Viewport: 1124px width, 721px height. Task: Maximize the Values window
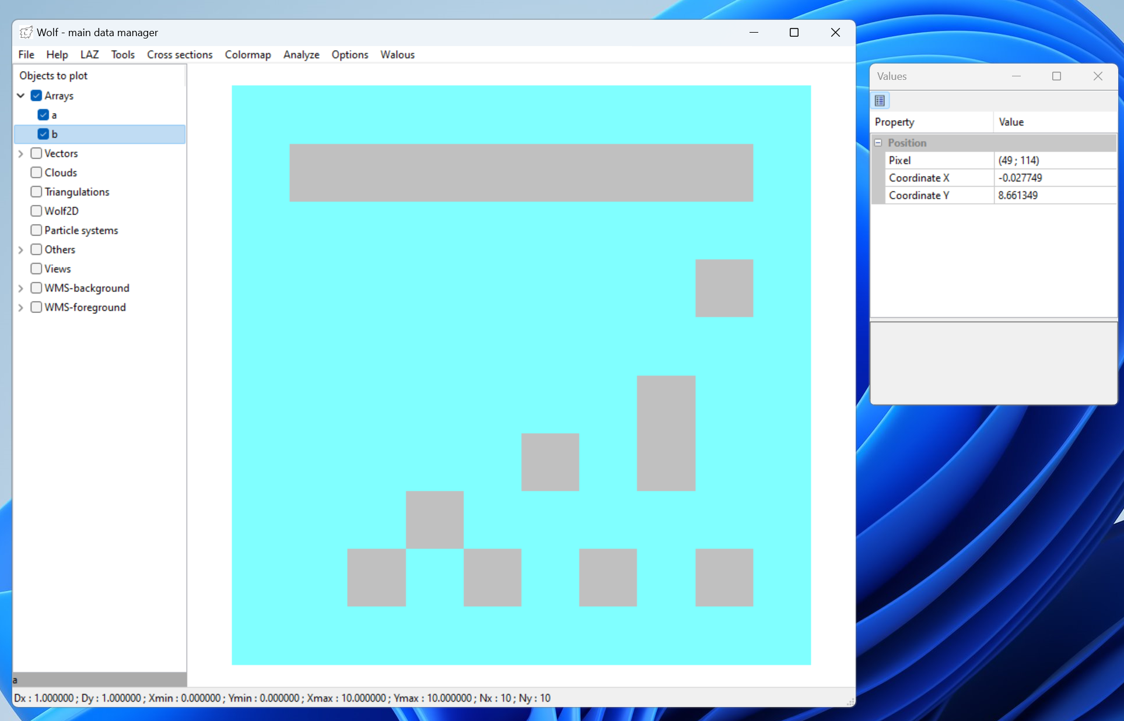tap(1056, 76)
